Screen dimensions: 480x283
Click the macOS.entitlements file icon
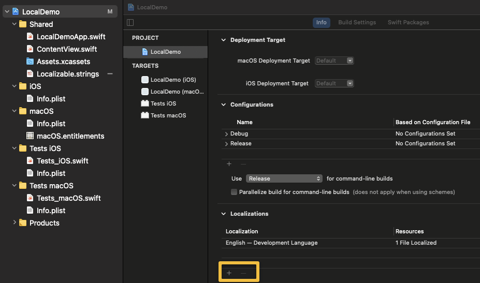(x=31, y=136)
